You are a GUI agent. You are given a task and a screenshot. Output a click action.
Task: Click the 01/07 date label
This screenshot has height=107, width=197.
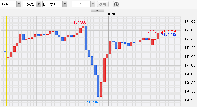tap(112, 14)
